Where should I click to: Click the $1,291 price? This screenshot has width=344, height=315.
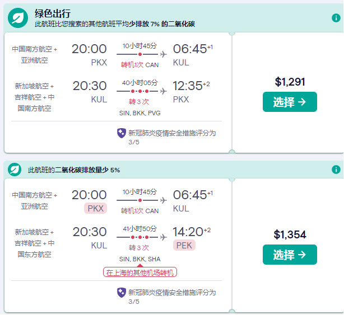(x=290, y=82)
